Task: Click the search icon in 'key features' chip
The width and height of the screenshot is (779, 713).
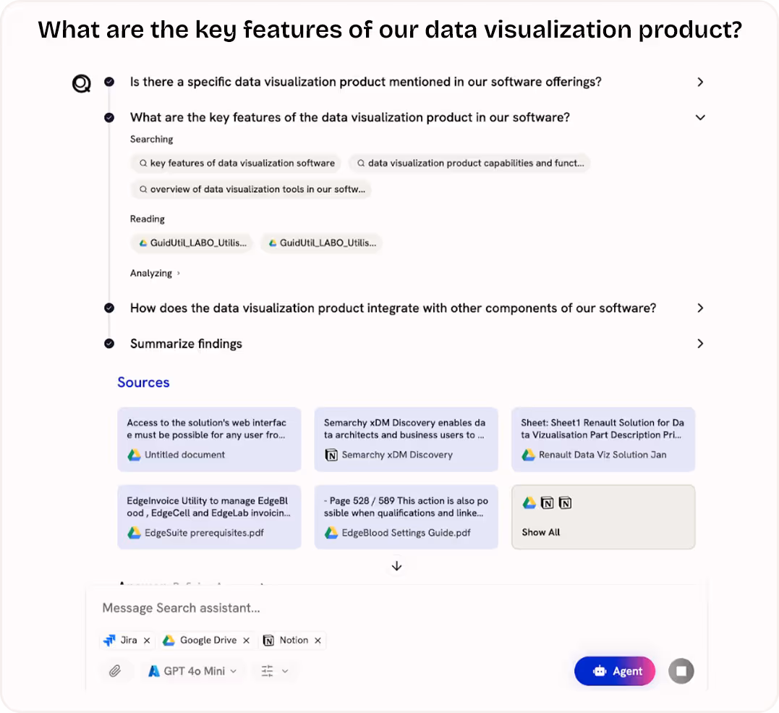Action: (143, 163)
